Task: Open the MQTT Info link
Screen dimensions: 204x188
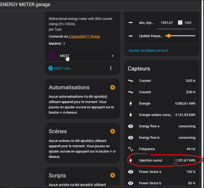Action: (62, 68)
